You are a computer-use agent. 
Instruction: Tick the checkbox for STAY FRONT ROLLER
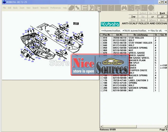coord(101,43)
